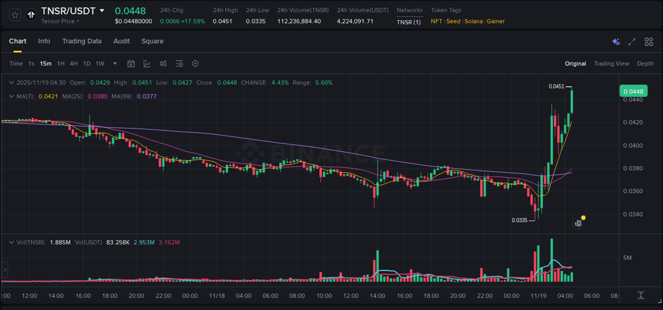Expand chart to fullscreen view
This screenshot has width=663, height=310.
click(631, 41)
